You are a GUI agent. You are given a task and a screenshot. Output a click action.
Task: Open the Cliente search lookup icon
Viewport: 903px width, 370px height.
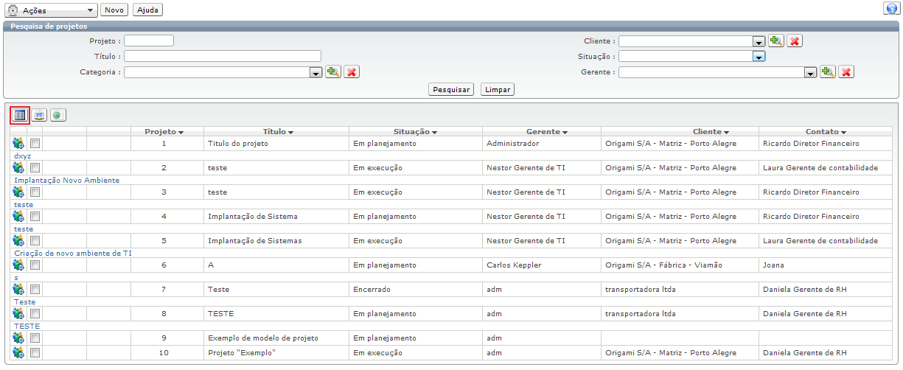(775, 41)
